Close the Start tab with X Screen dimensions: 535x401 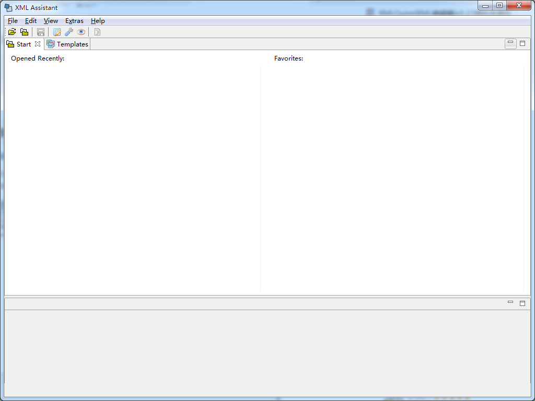(38, 44)
